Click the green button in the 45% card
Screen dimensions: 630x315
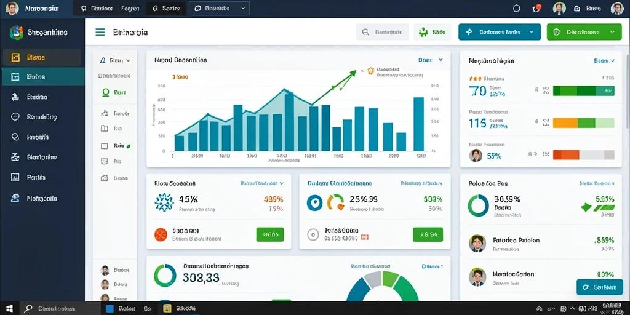click(x=270, y=234)
